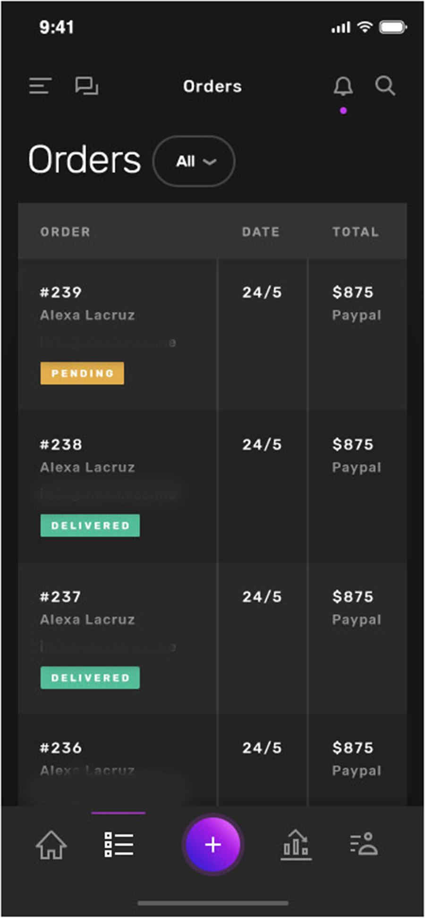Open the chat messages icon
425x919 pixels.
coord(87,86)
